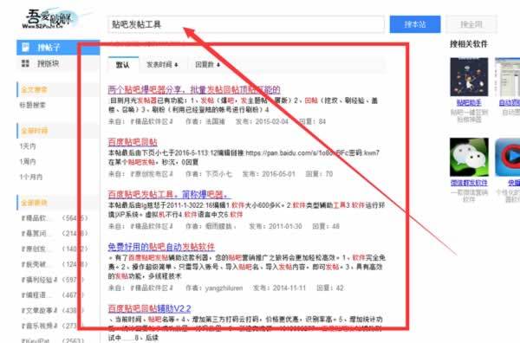Screen dimensions: 520x343
Task: Select the 搜版块 grid icon
Action: point(25,63)
